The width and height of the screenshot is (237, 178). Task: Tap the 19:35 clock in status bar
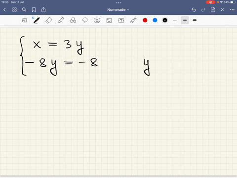tap(5, 2)
